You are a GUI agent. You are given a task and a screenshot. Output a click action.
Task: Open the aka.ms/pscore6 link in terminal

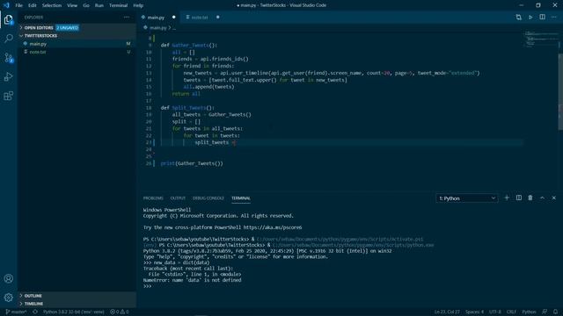pyautogui.click(x=273, y=227)
